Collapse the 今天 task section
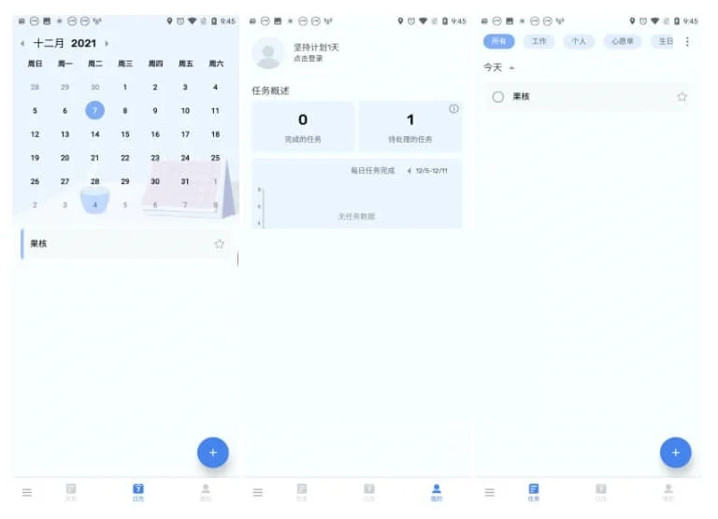This screenshot has width=718, height=519. pyautogui.click(x=511, y=68)
